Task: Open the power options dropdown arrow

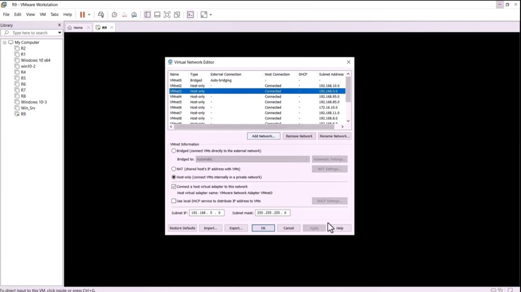Action: (89, 15)
